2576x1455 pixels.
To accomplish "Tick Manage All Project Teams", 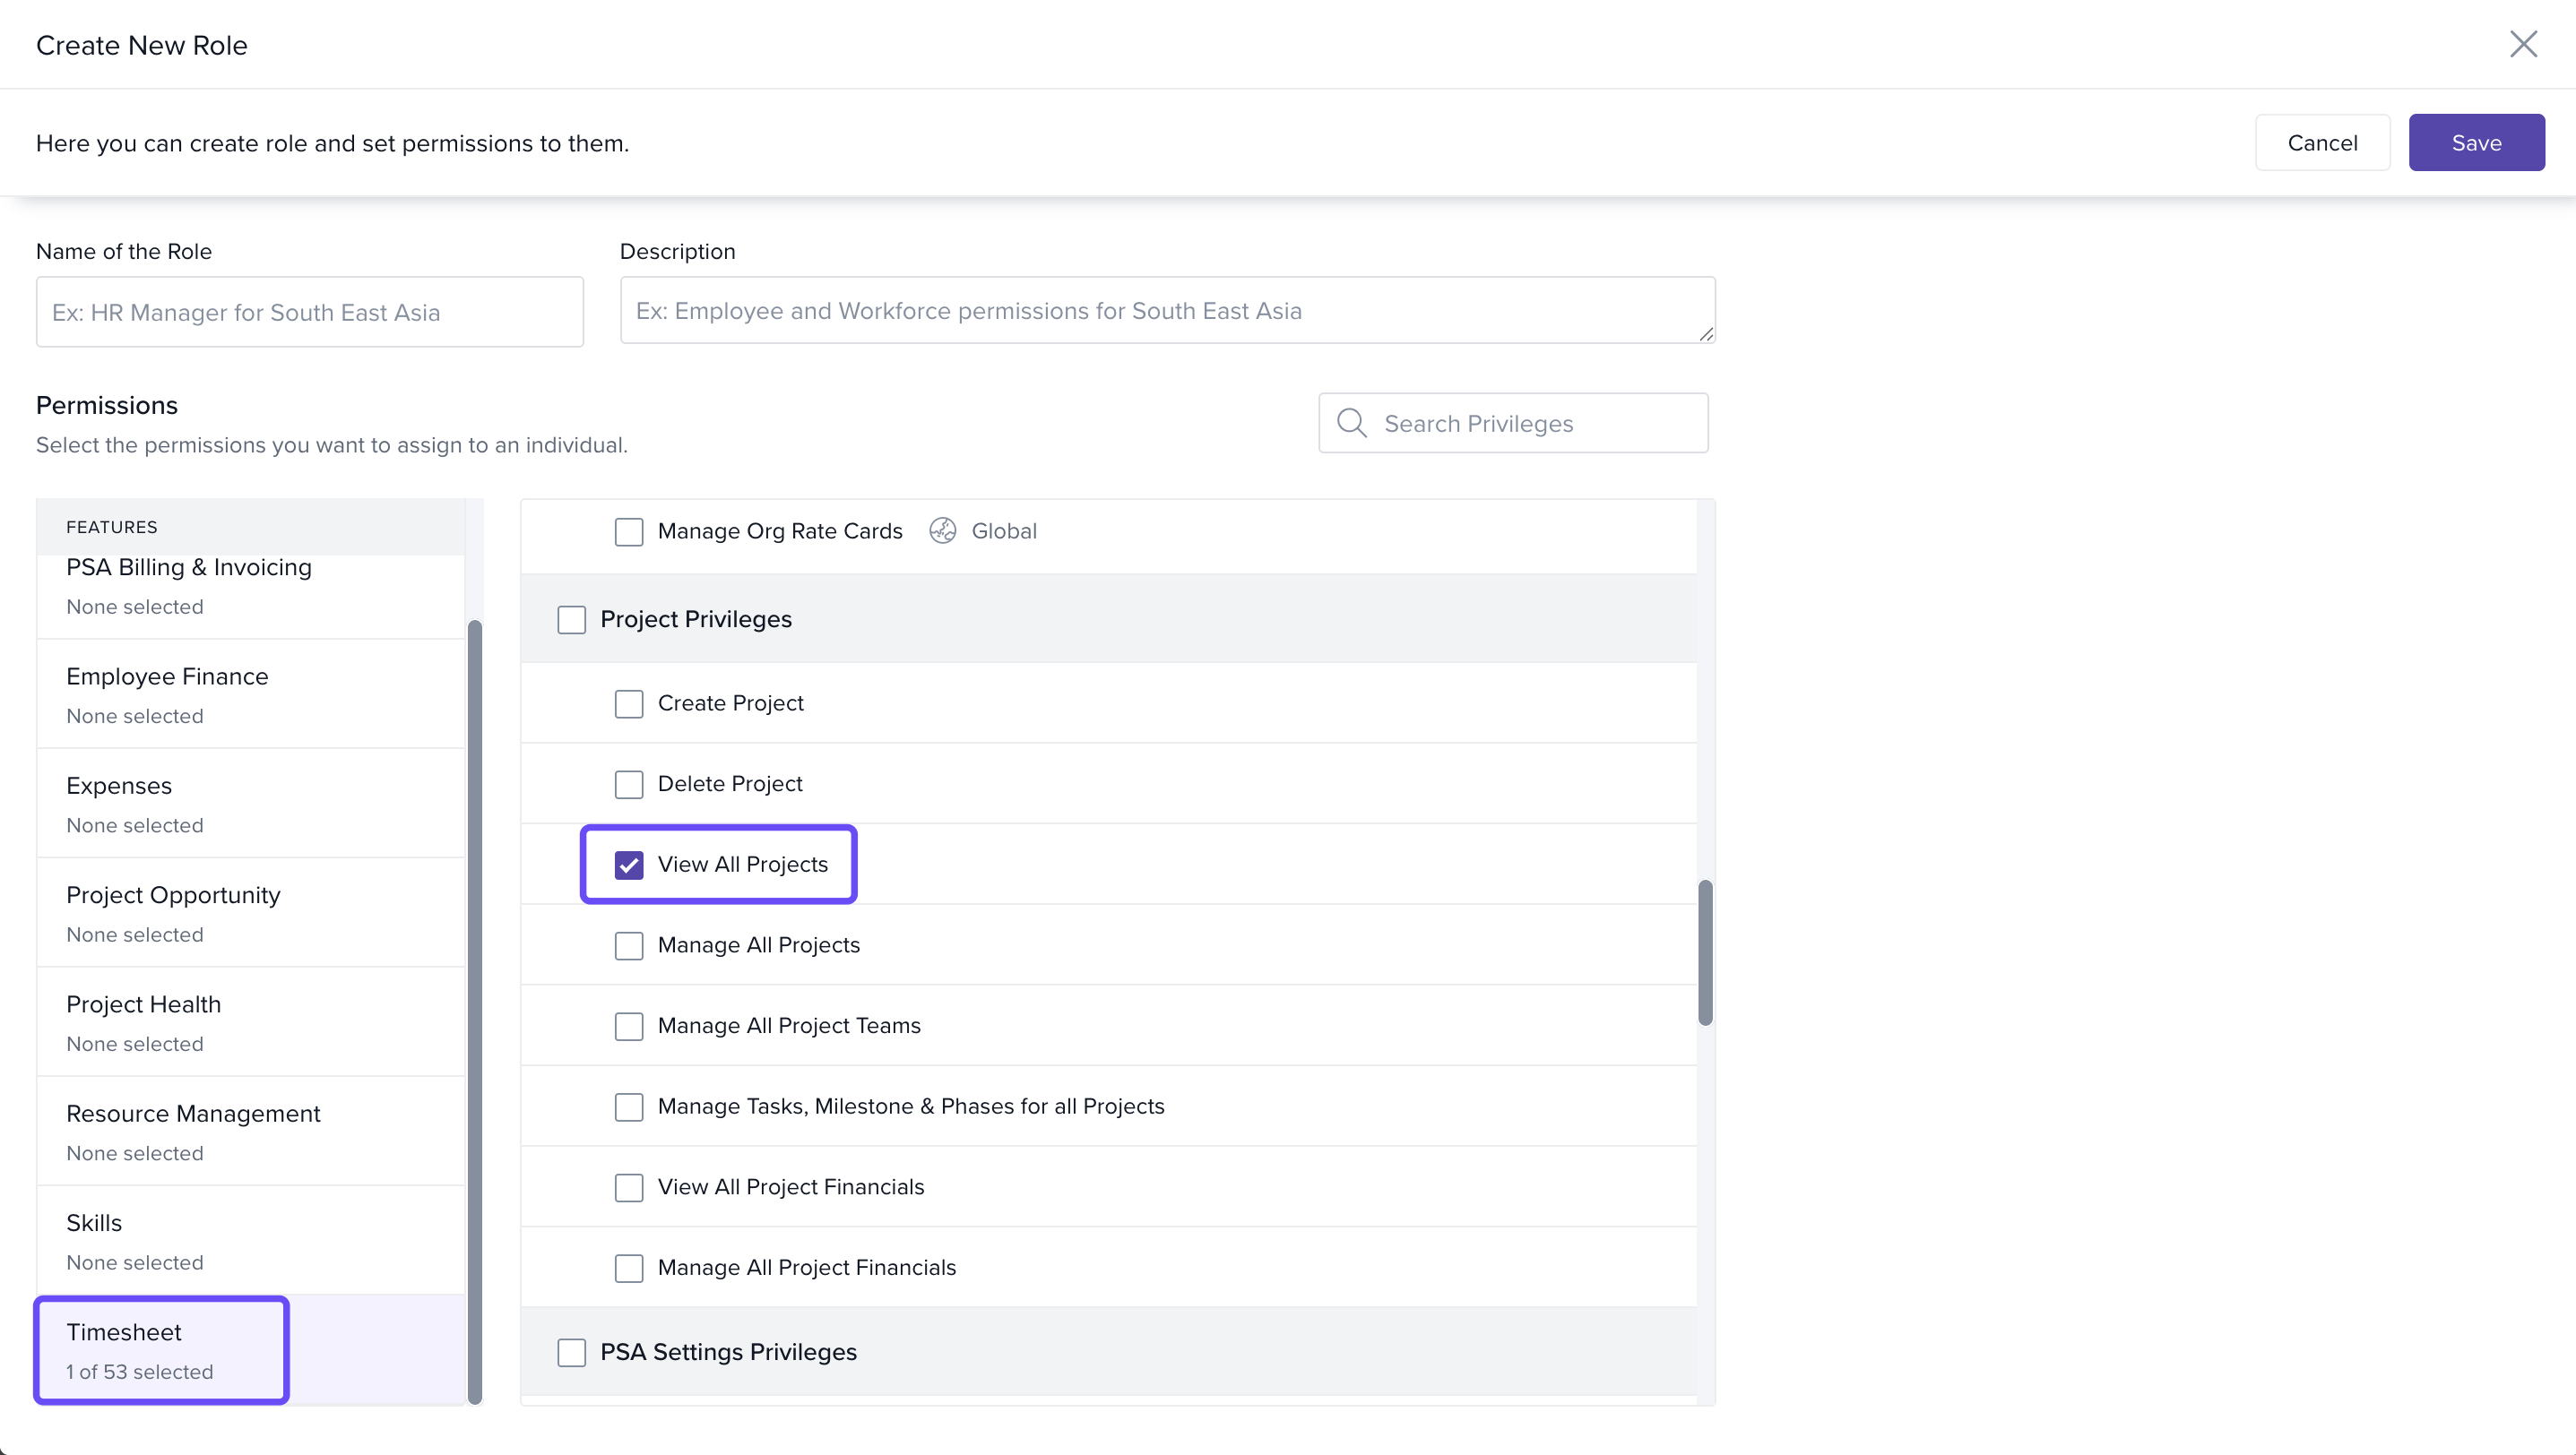I will [628, 1027].
